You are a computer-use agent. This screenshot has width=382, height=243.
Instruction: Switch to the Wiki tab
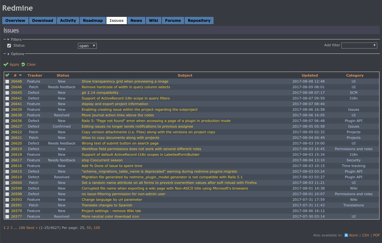[x=153, y=20]
